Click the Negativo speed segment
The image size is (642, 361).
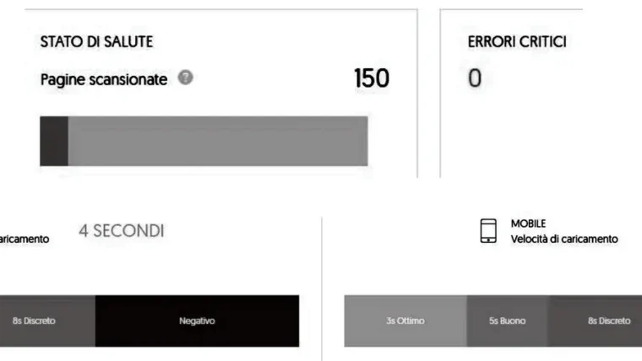[197, 321]
